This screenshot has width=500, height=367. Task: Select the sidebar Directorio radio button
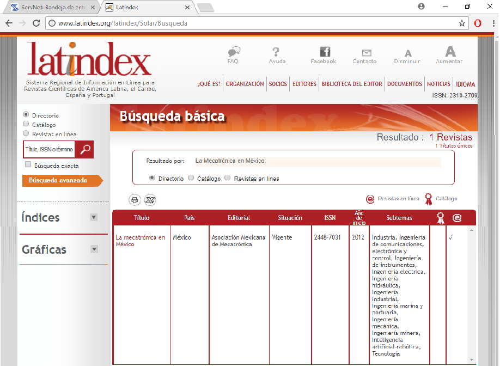(x=26, y=114)
